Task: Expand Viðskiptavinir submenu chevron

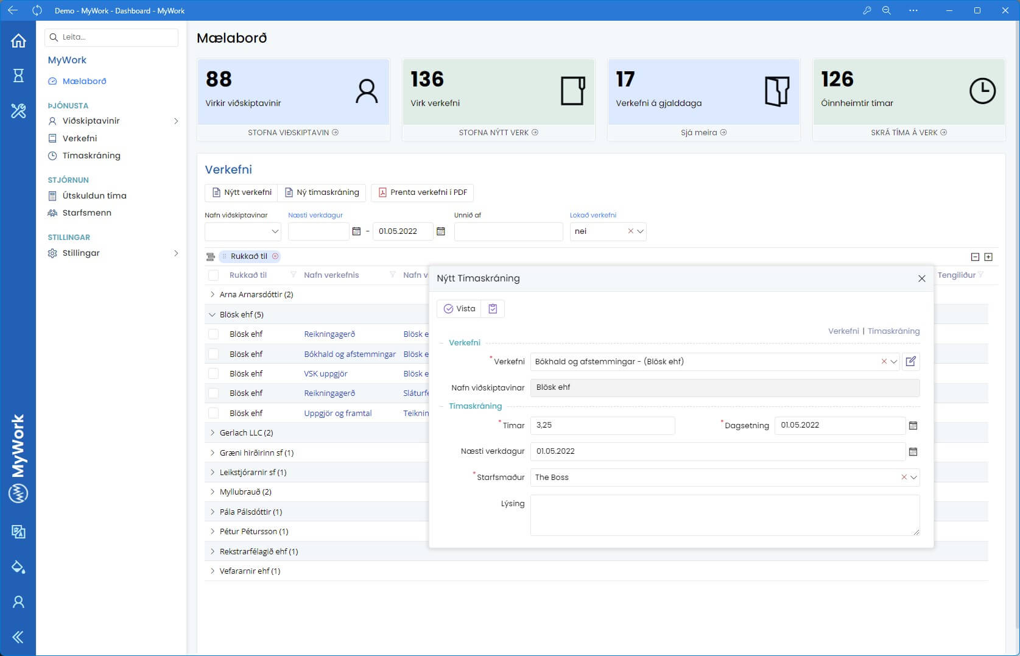Action: click(x=176, y=121)
